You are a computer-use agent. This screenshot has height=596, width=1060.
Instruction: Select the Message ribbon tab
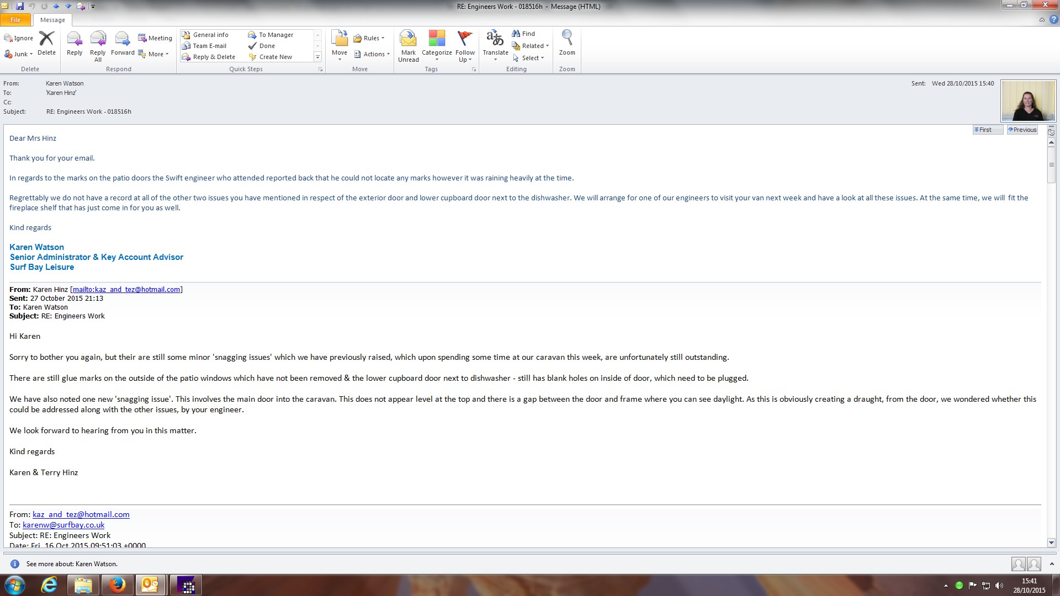[52, 20]
